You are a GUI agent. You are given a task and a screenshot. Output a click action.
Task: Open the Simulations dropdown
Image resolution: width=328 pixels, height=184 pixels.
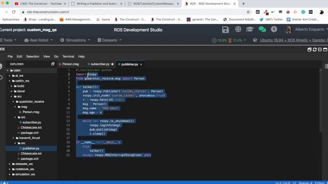(75, 40)
